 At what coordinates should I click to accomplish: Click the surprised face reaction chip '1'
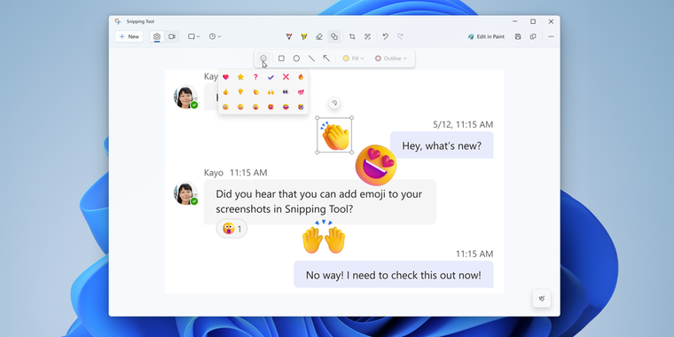231,229
